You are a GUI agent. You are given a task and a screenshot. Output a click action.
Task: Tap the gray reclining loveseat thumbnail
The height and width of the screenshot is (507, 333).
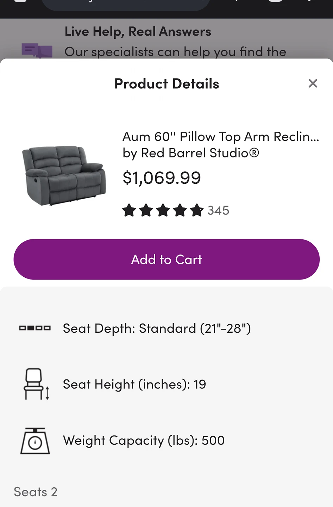[64, 175]
